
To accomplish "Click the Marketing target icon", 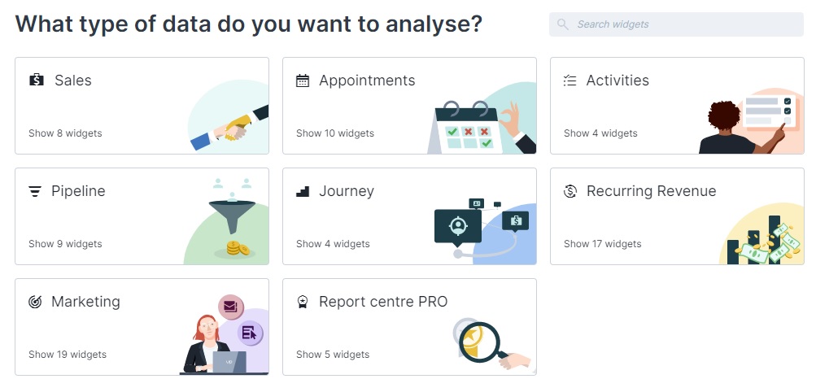I will click(35, 302).
